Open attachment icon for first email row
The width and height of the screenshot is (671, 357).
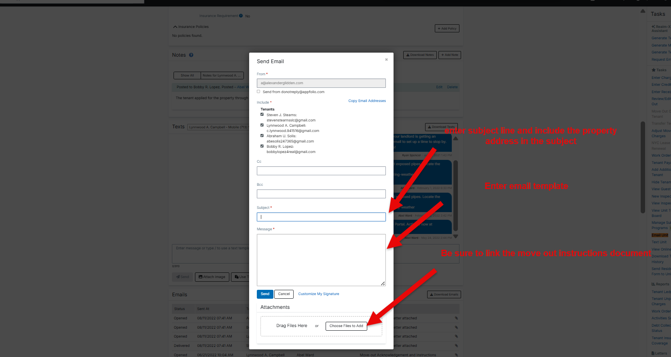click(456, 318)
